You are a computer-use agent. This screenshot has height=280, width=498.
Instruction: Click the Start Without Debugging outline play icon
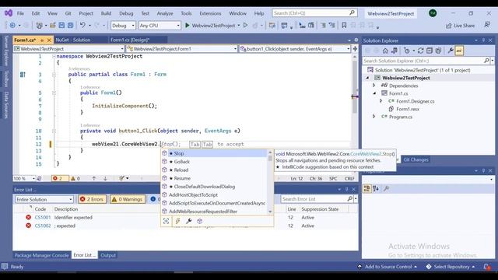click(246, 26)
